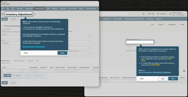Open Wyra's Inventory Adjustment Guidelines link
This screenshot has width=188, height=97.
pos(155,72)
